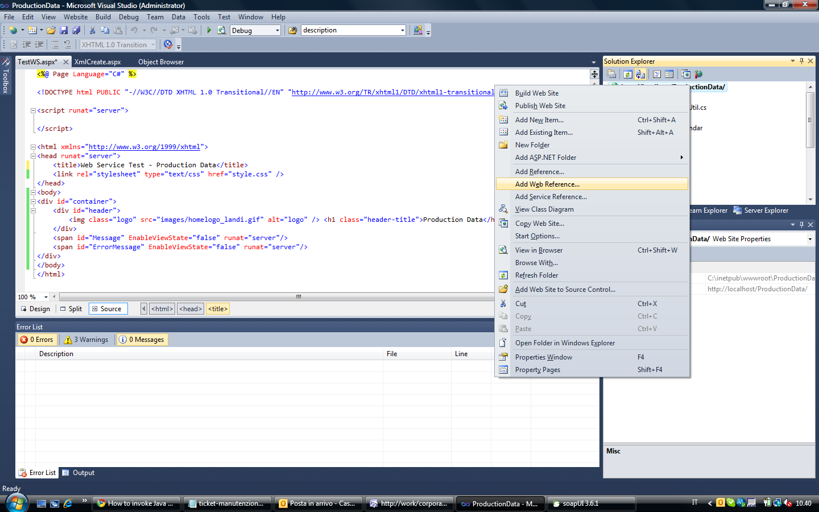Viewport: 819px width, 512px height.
Task: Collapse the script block outline marker
Action: (33, 111)
